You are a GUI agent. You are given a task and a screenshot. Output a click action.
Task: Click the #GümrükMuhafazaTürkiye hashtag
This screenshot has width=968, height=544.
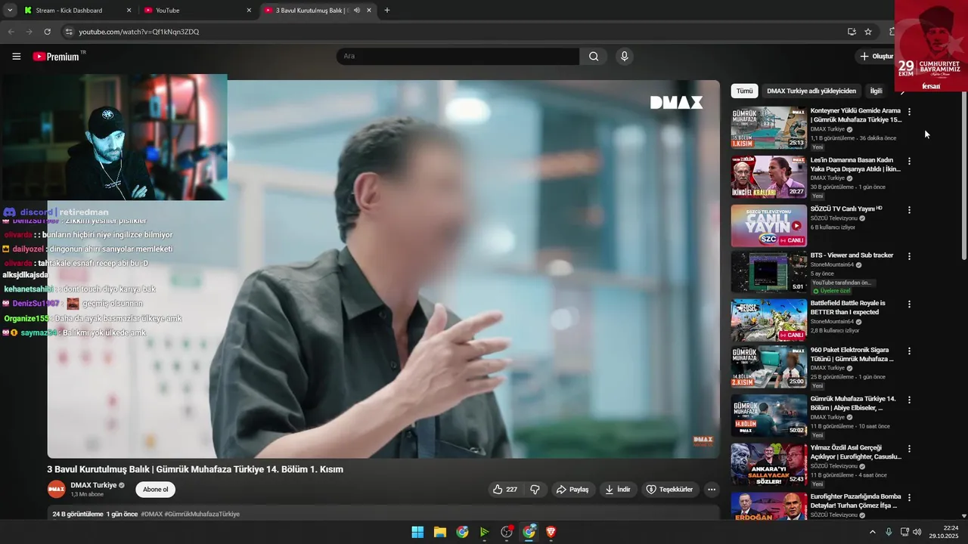click(202, 514)
